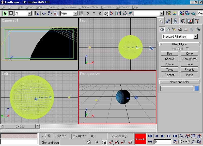203x146 pixels.
Task: Select the arrow Select Object tool
Action: click(5, 13)
